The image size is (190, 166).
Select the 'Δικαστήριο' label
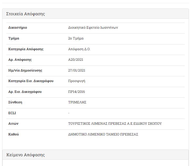(x=18, y=28)
